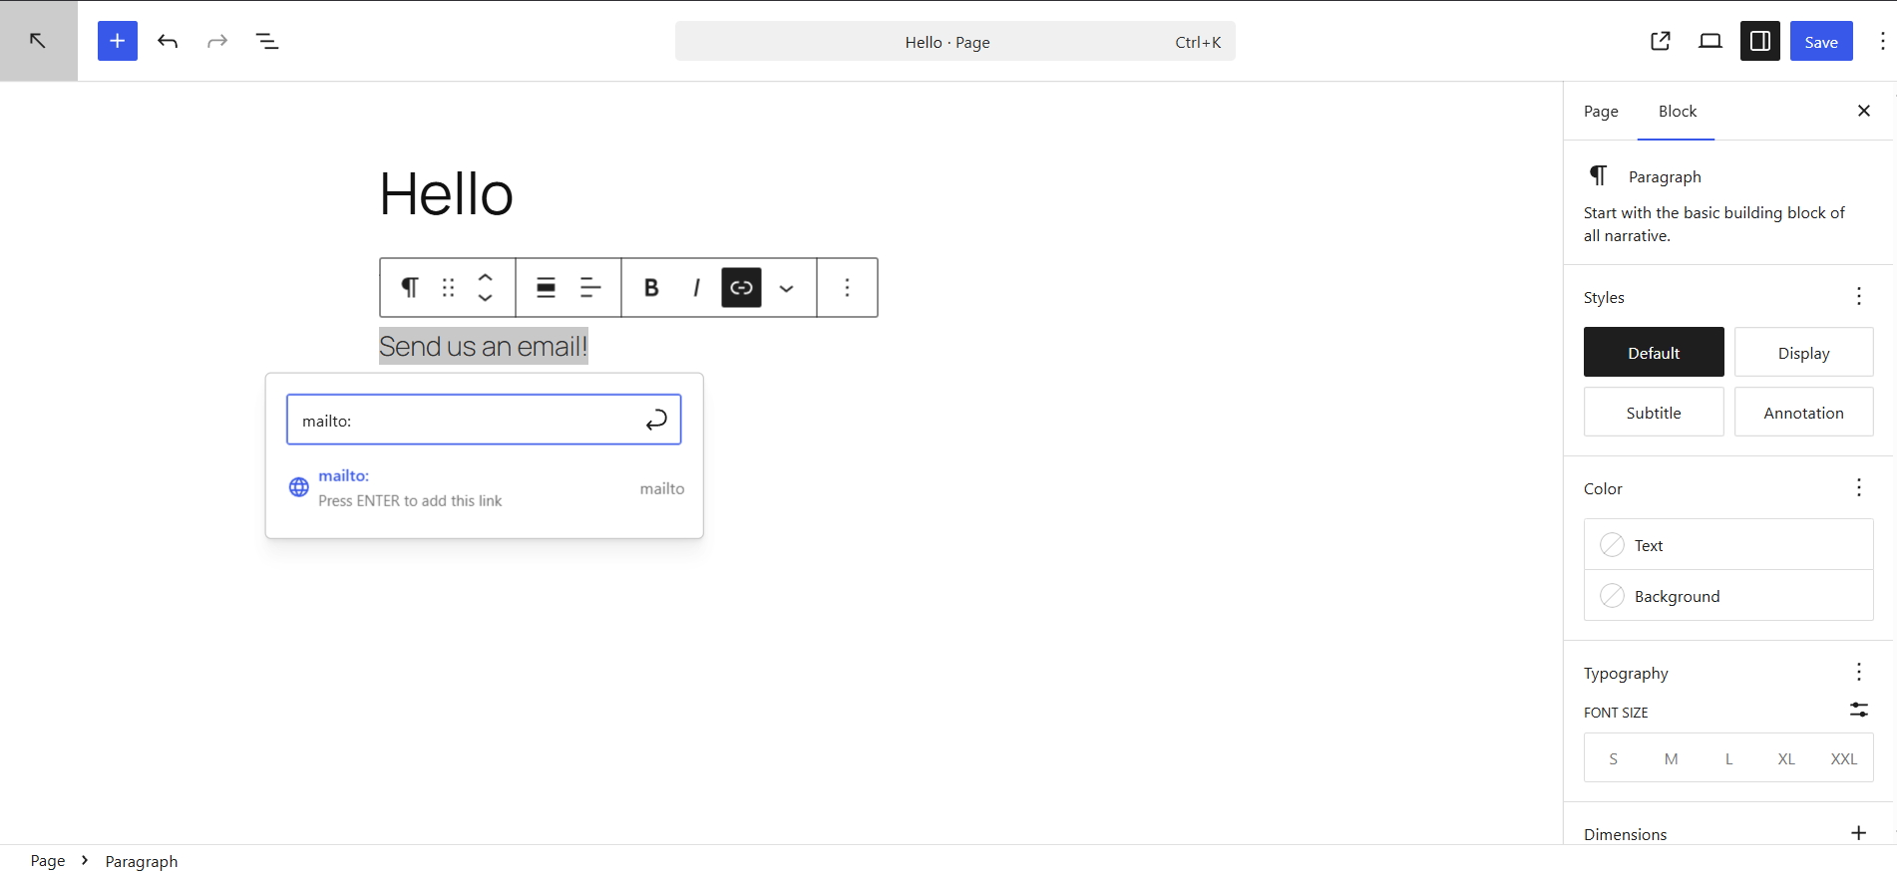Open Styles options menu

[1859, 296]
